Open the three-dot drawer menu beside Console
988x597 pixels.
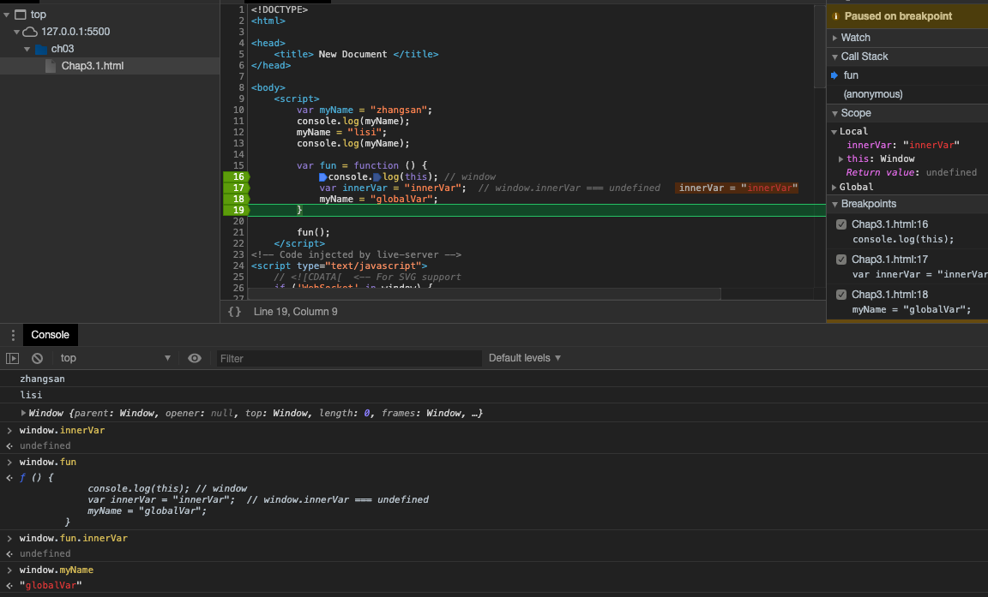click(x=13, y=335)
